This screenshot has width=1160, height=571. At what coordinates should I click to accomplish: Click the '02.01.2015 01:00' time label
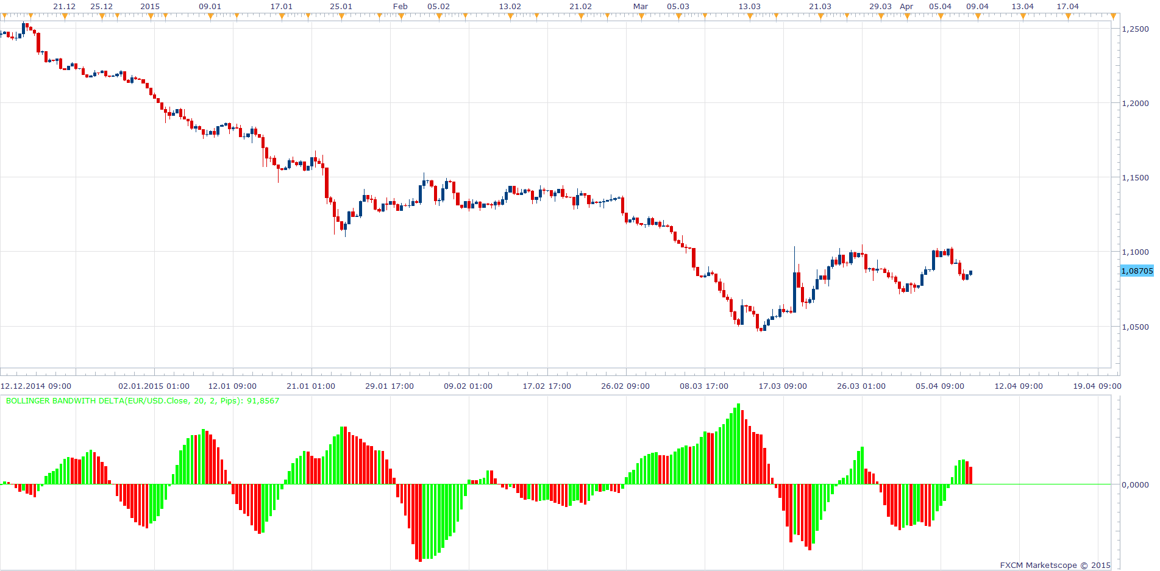point(154,386)
